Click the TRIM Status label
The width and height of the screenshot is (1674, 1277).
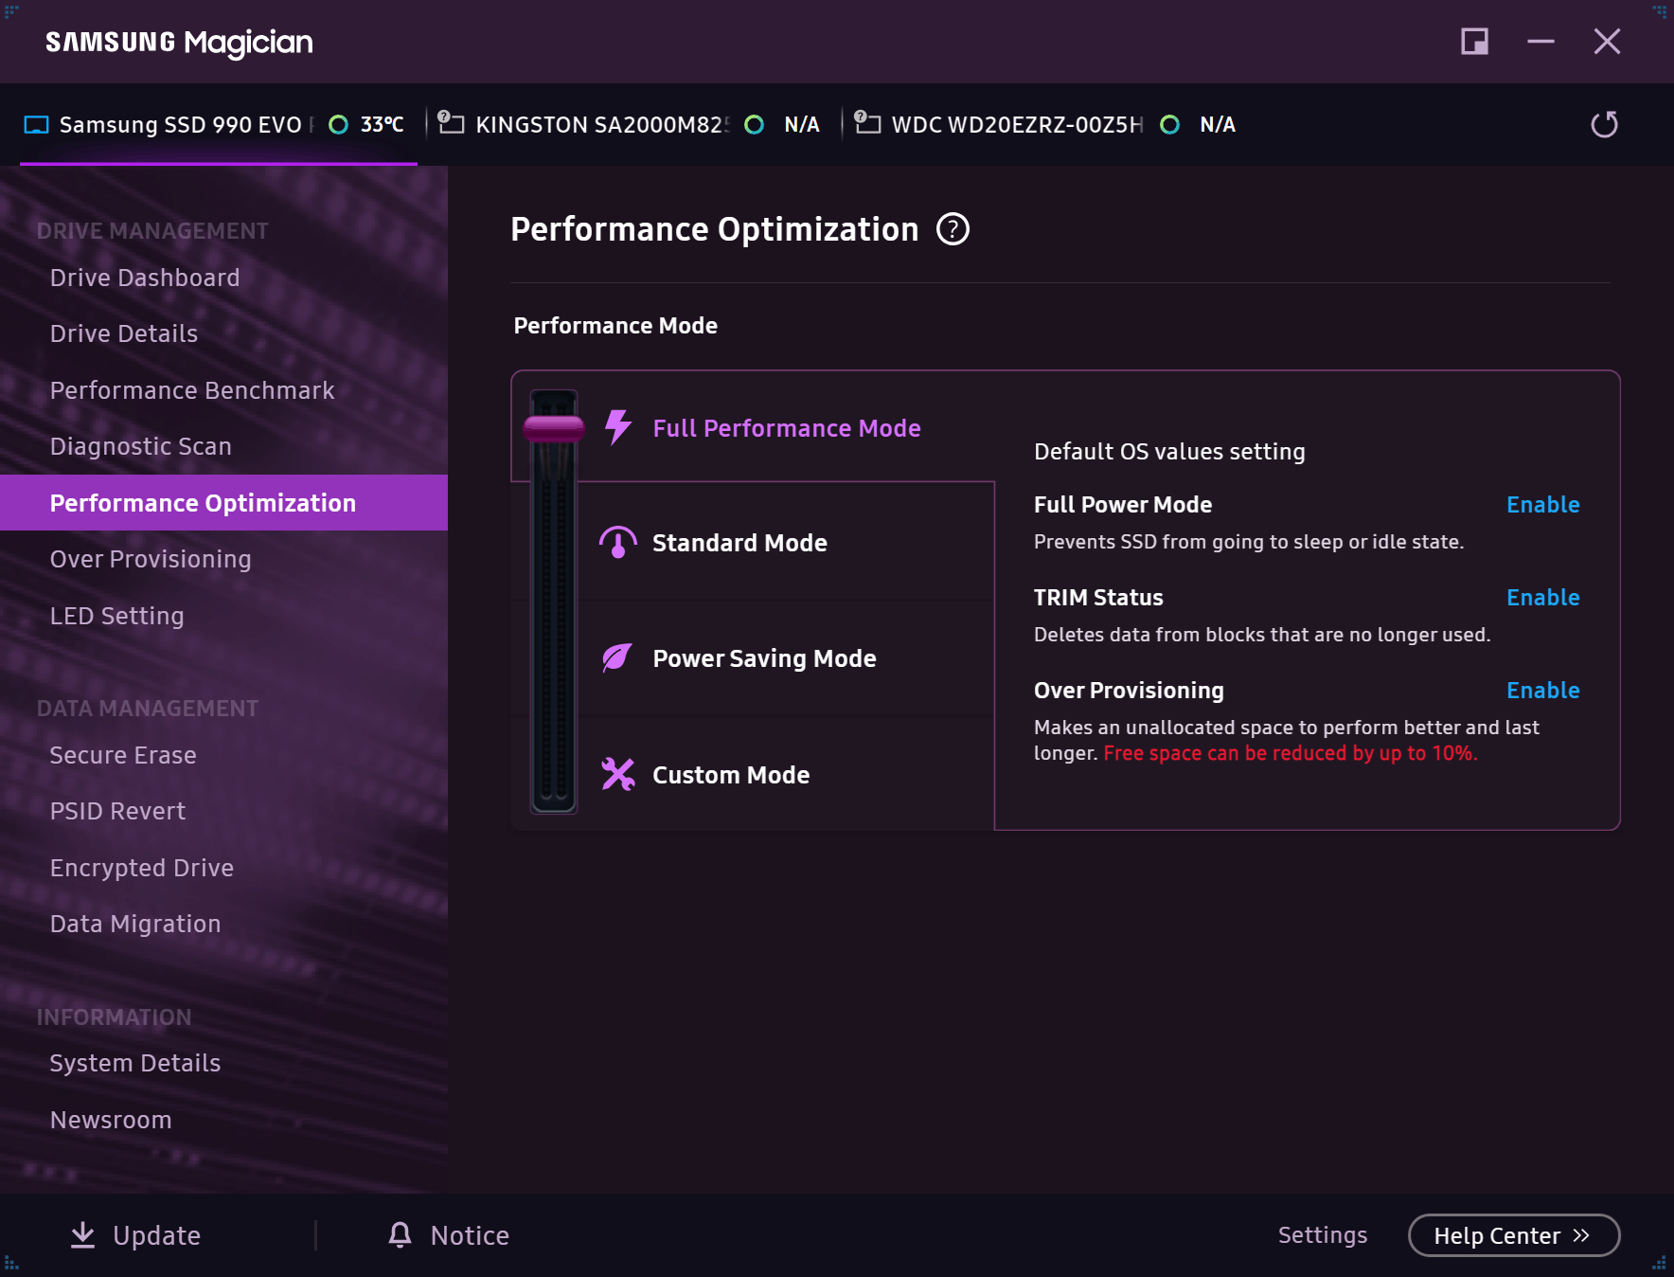(x=1098, y=598)
